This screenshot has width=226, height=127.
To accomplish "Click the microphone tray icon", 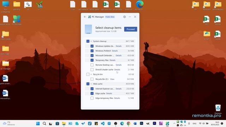I will pyautogui.click(x=189, y=123).
